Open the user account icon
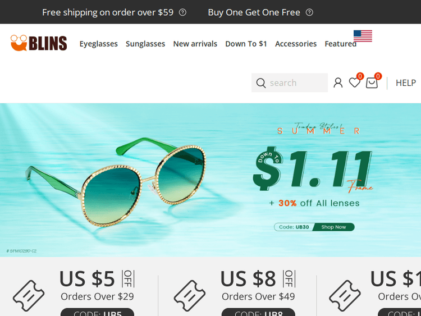The width and height of the screenshot is (421, 316). pos(338,83)
